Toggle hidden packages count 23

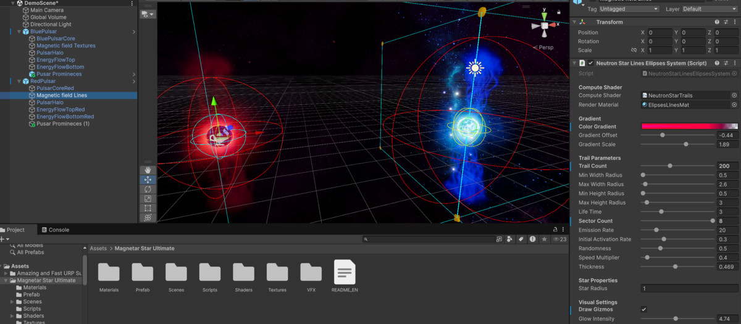[560, 239]
